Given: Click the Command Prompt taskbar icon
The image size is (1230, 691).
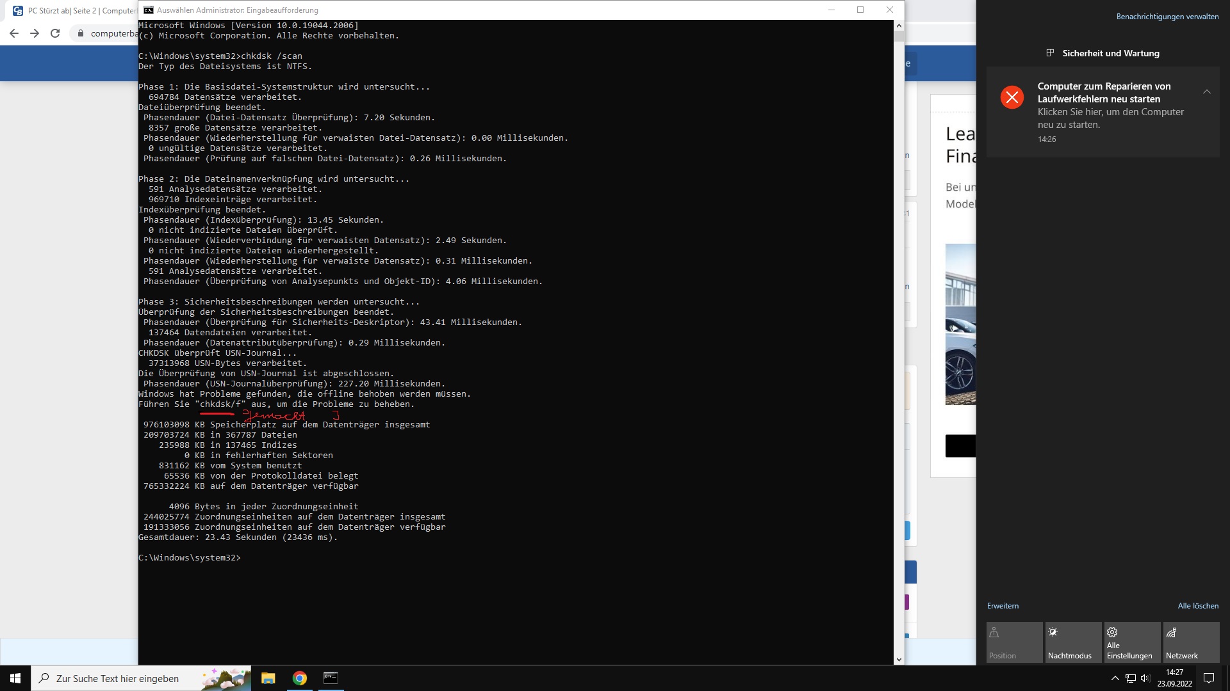Looking at the screenshot, I should point(331,678).
